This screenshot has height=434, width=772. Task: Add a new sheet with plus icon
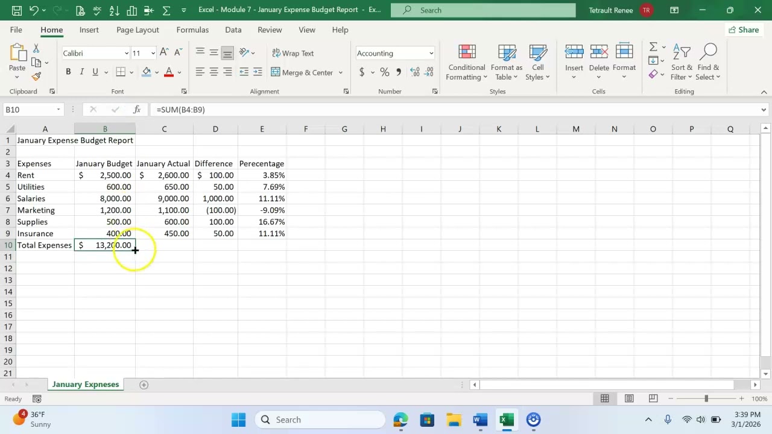[144, 385]
